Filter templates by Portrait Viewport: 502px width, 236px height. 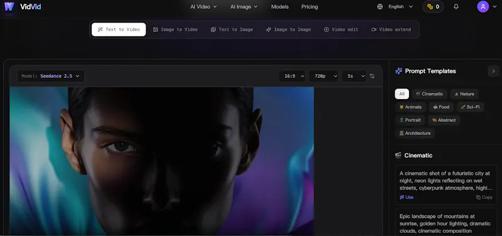coord(410,120)
